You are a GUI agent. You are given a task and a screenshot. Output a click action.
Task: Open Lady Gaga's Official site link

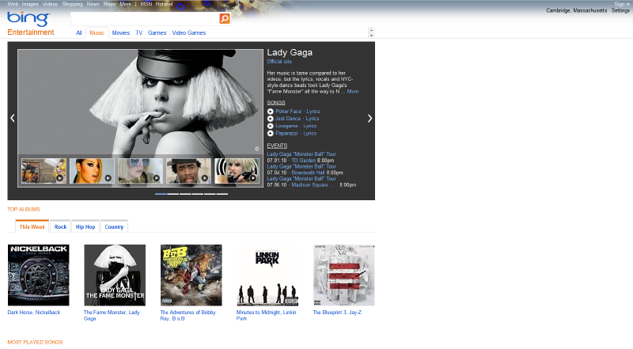[x=280, y=61]
